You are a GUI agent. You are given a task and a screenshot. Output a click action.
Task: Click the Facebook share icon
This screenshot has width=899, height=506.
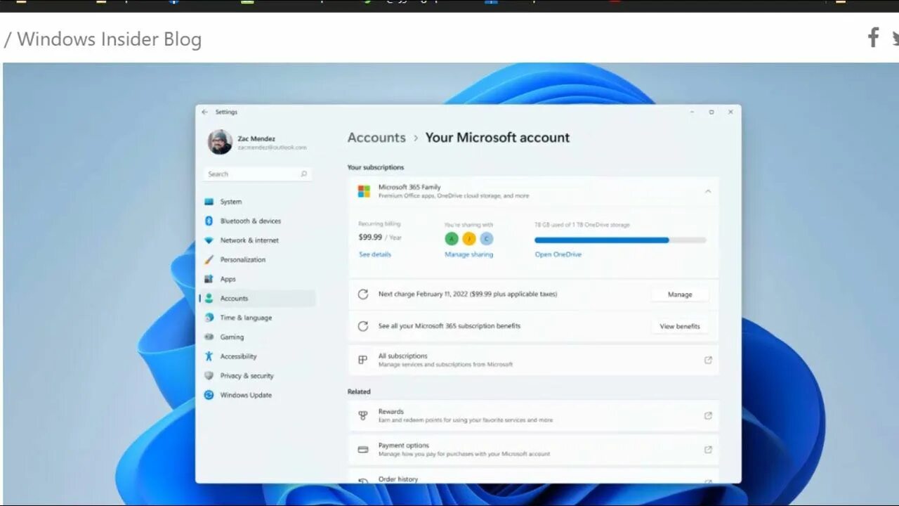873,37
